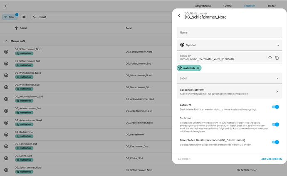Click the AKTUALISIEREN button

(271, 159)
